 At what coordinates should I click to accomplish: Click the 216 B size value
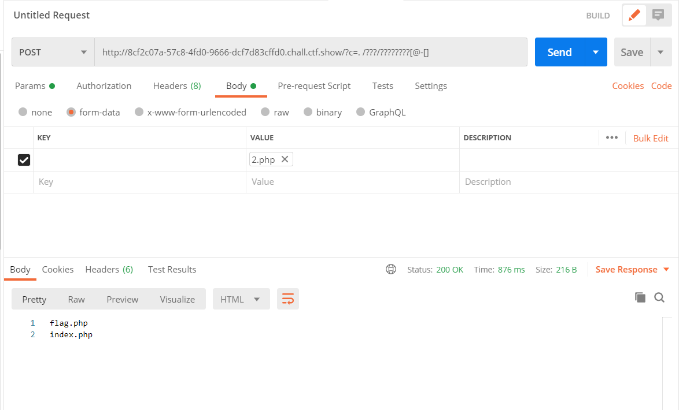[566, 270]
